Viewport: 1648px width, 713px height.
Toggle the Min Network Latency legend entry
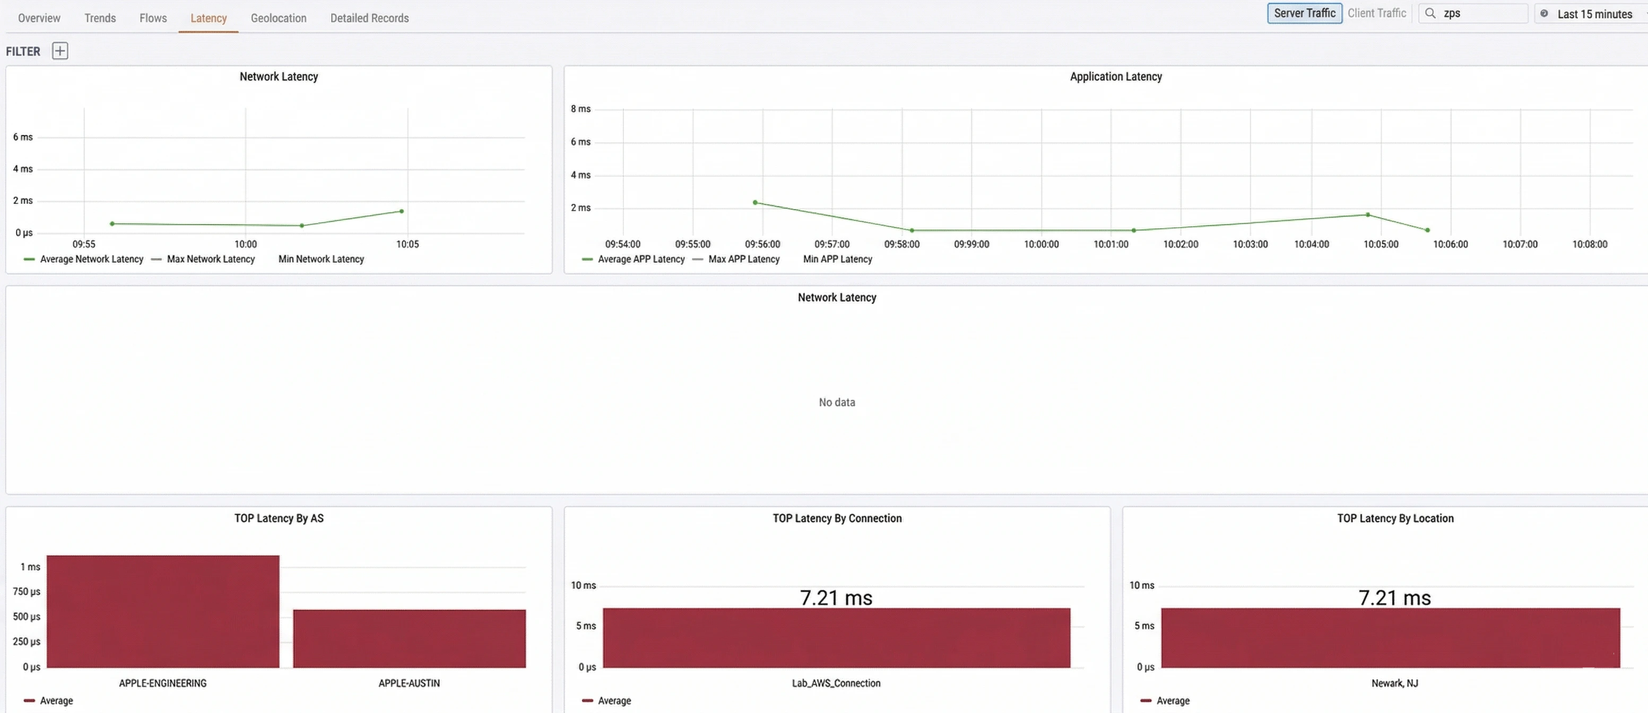coord(320,259)
